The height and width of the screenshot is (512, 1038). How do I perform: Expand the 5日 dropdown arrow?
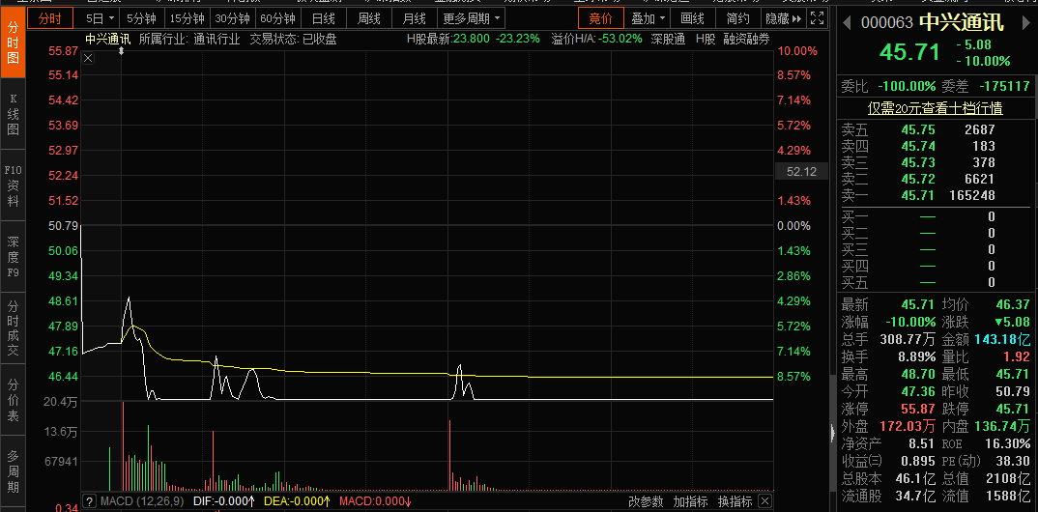coord(110,18)
